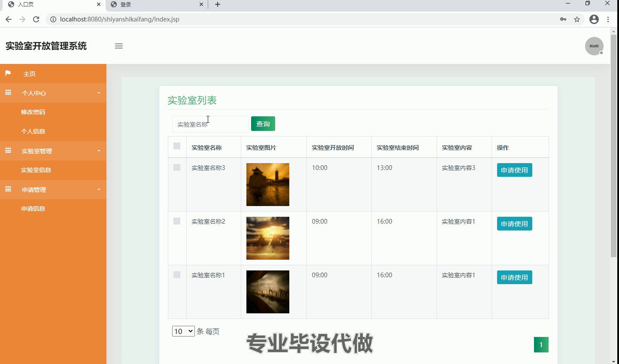Viewport: 619px width, 364px height.
Task: View site information icon in address bar
Action: pos(53,19)
